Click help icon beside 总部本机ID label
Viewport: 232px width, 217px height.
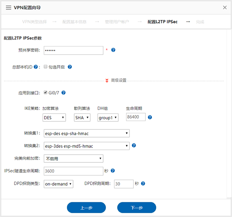pyautogui.click(x=36, y=67)
